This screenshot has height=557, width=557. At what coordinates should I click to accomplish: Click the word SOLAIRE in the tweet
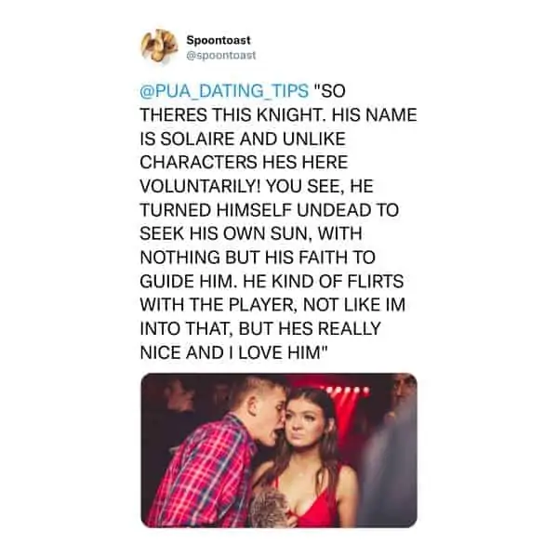pyautogui.click(x=197, y=139)
